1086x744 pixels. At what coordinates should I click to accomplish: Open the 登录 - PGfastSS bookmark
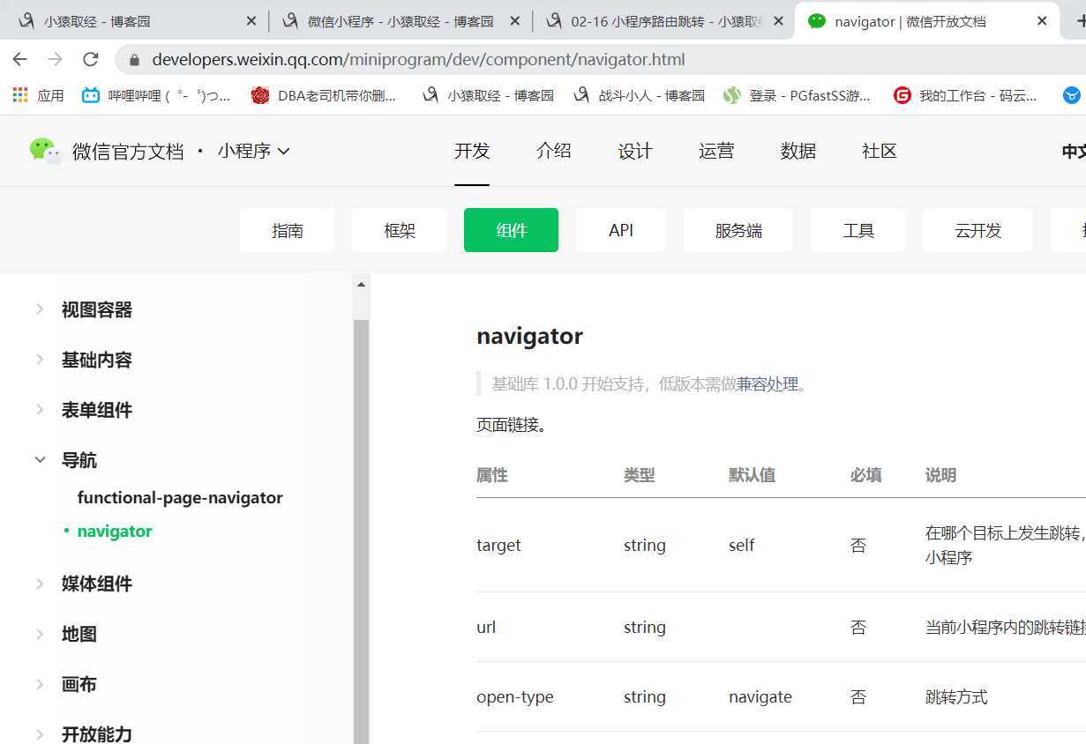point(798,95)
